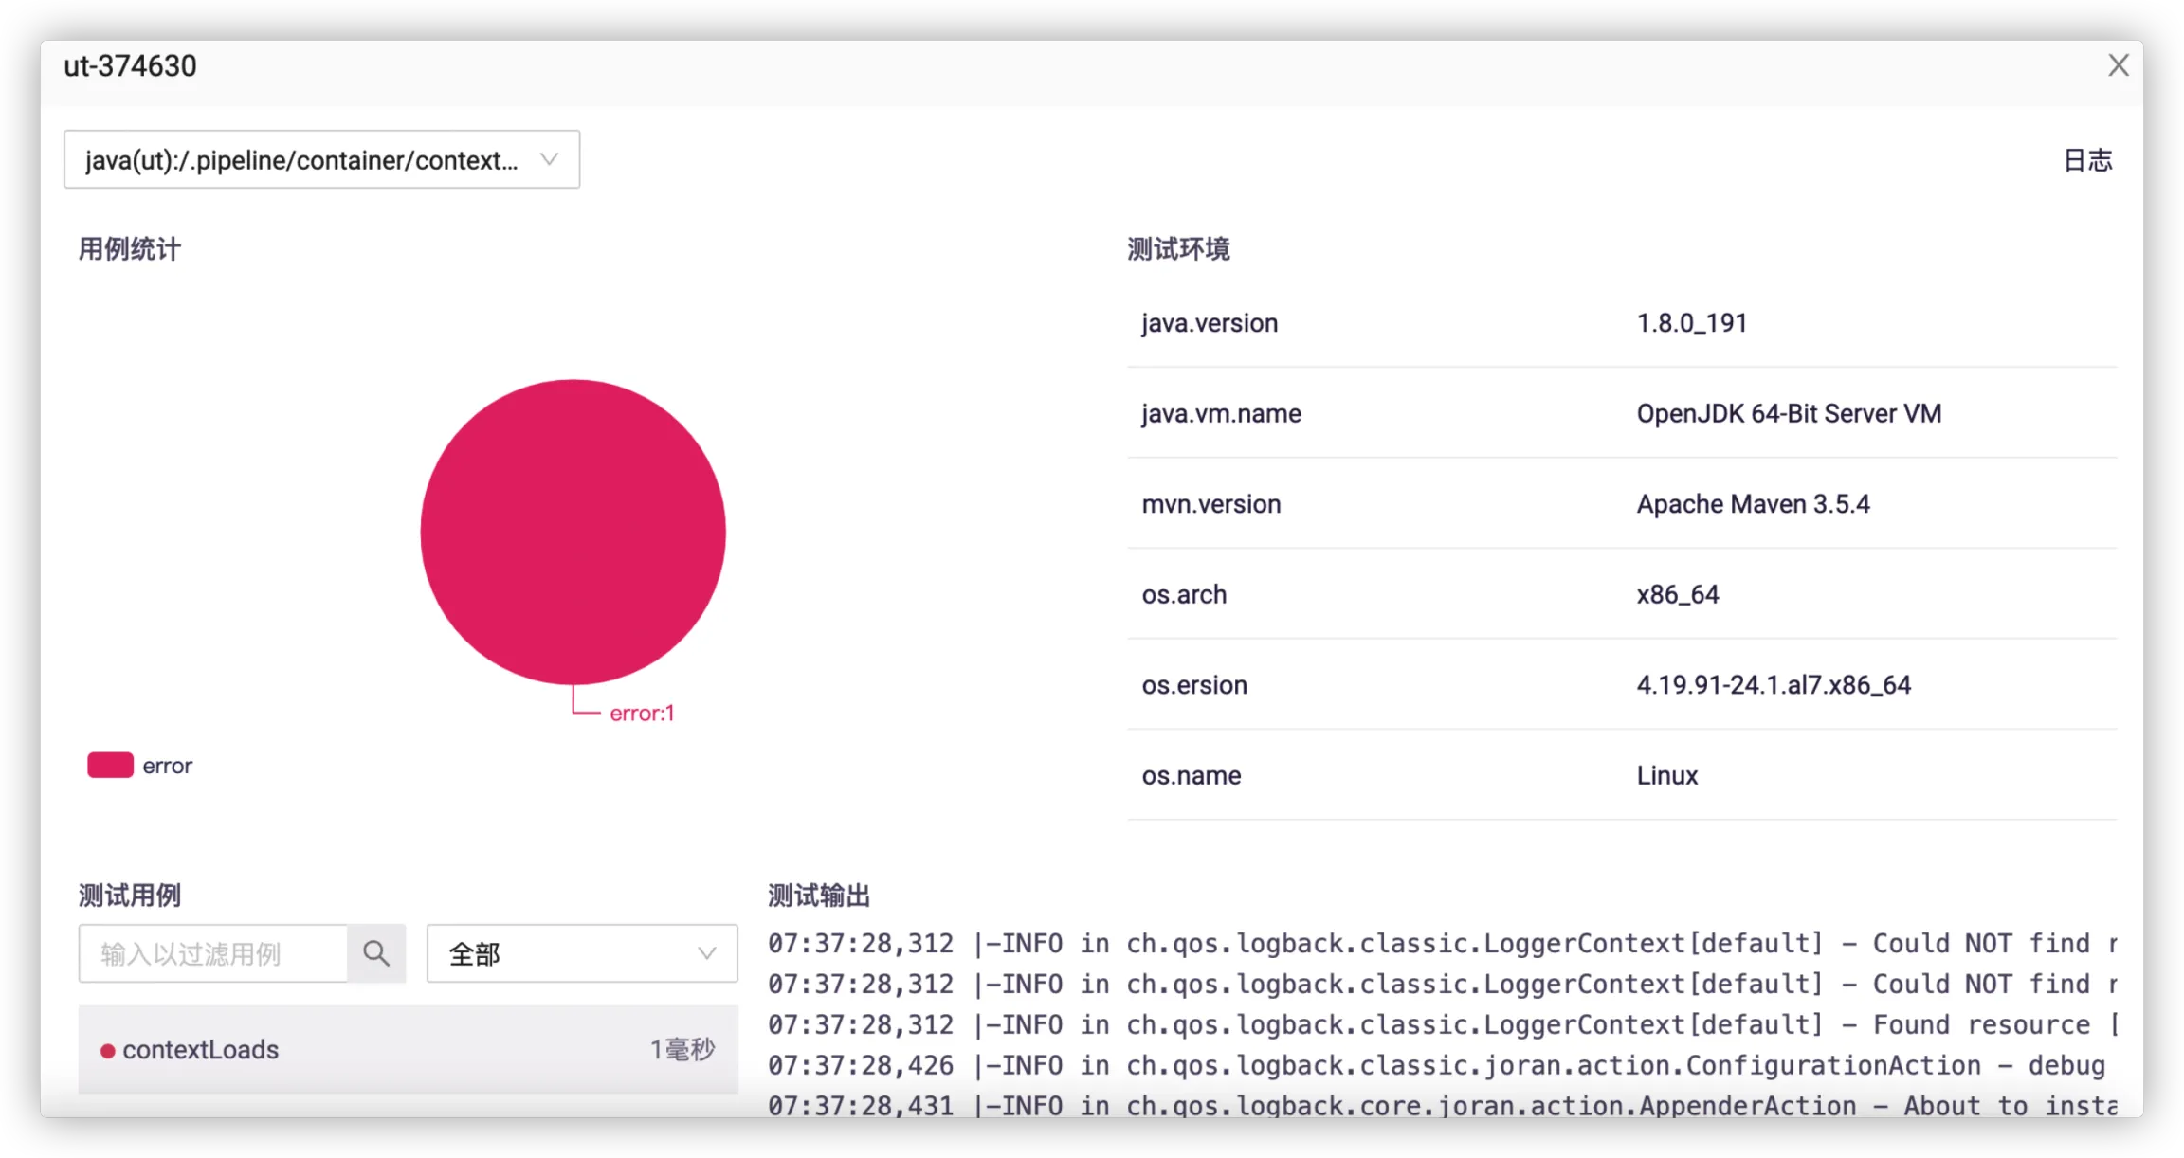Click the first log output line
Screen dimensions: 2184x1158
(x=1441, y=944)
